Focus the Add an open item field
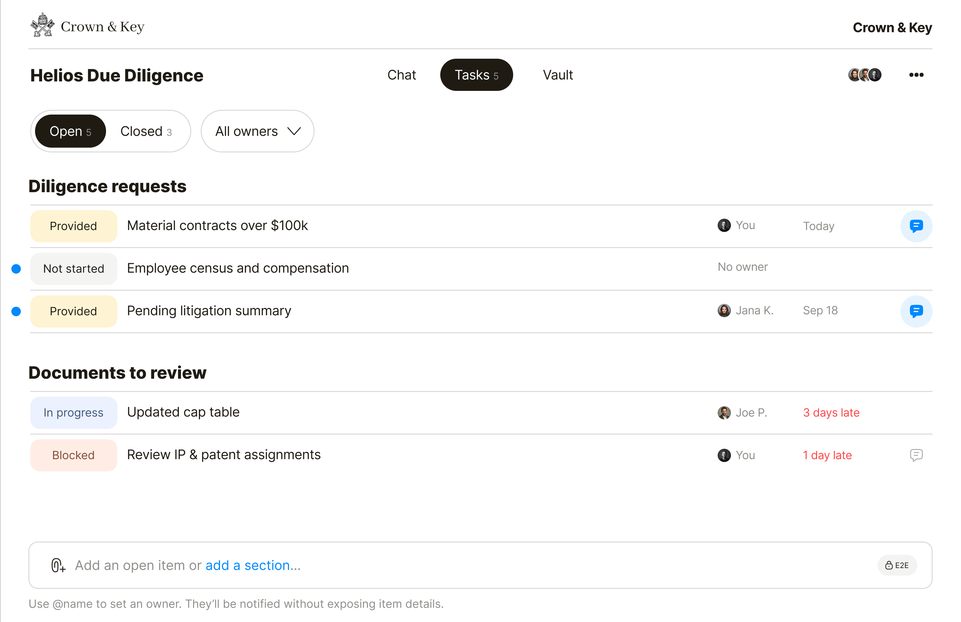961x622 pixels. click(480, 565)
